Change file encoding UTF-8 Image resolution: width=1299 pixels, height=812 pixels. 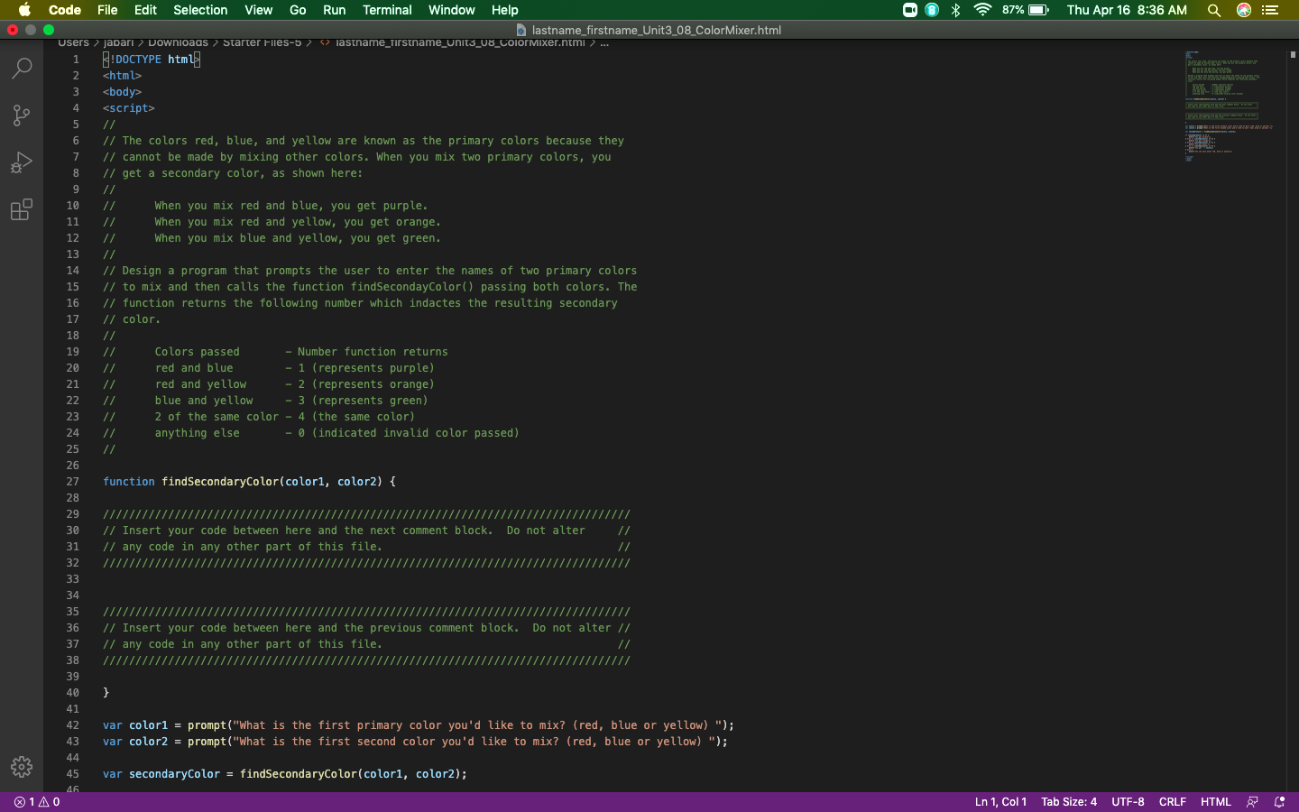(1128, 802)
